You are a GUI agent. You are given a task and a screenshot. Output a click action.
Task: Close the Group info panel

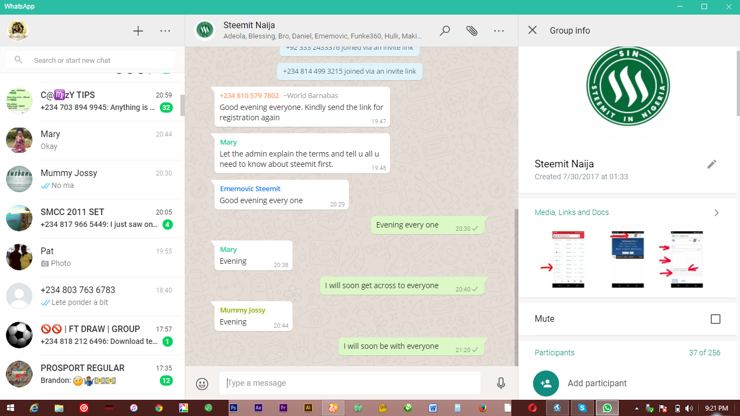coord(533,30)
